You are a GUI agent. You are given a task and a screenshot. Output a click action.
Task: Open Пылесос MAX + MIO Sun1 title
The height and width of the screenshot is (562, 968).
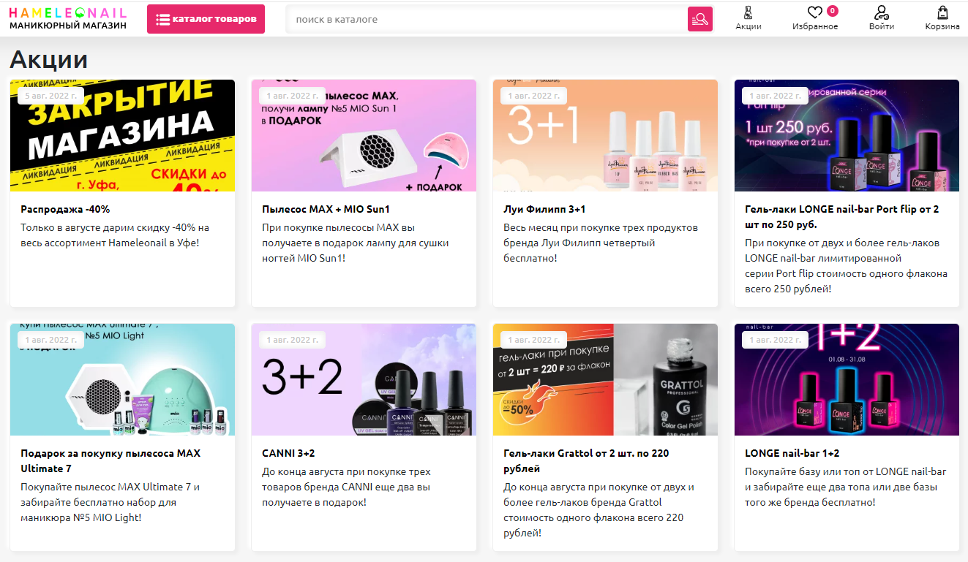point(326,209)
